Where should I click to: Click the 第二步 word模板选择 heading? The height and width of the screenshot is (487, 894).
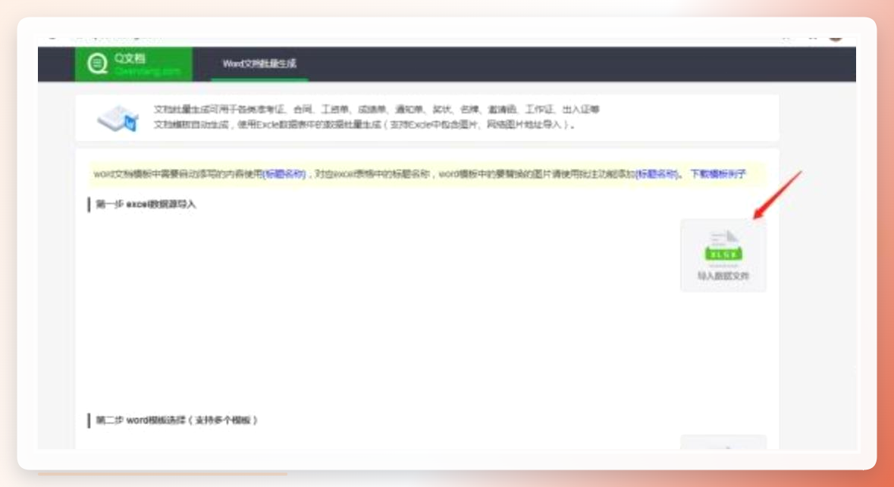click(176, 420)
